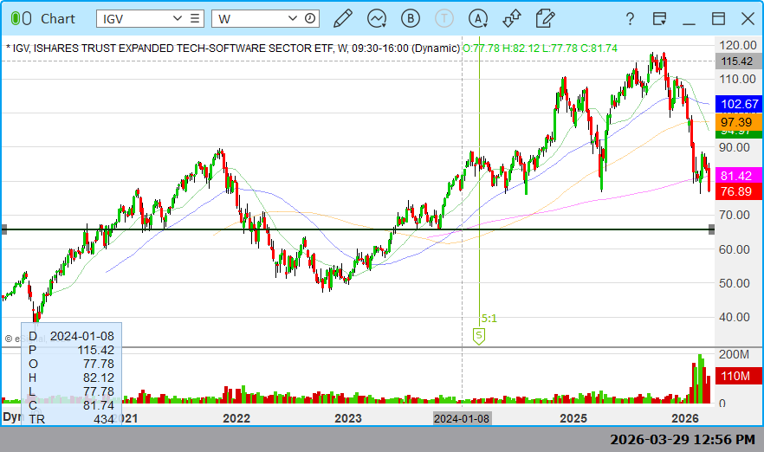Click the orange 97.39 price tag
Screen dimensions: 764x452
739,122
